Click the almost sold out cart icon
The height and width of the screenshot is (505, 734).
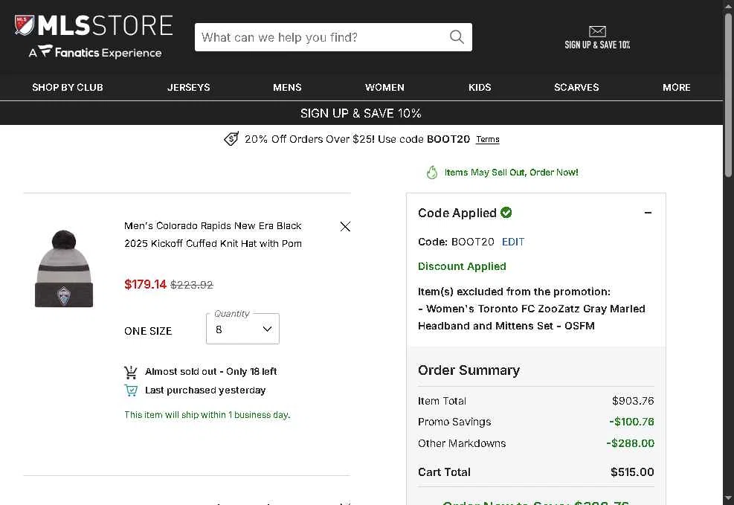(x=131, y=372)
